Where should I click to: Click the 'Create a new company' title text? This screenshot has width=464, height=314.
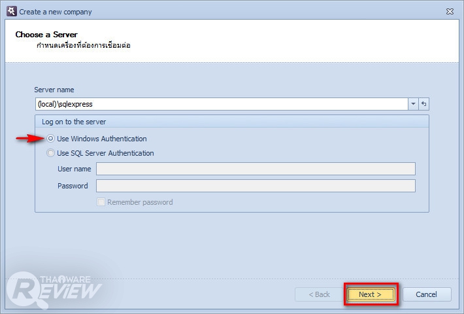56,12
